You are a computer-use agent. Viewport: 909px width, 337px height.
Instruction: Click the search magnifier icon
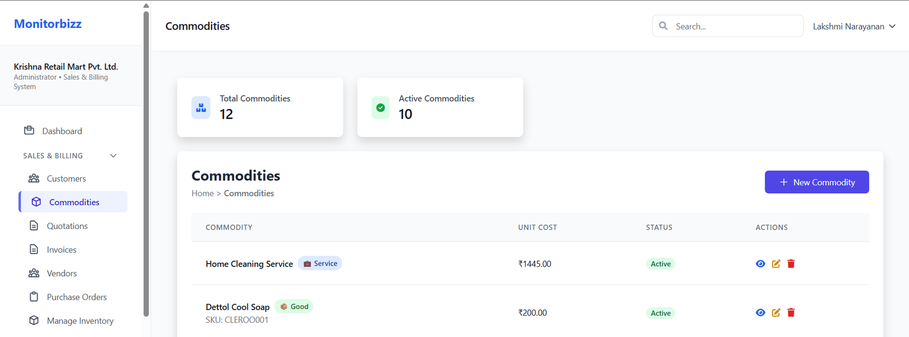click(663, 26)
